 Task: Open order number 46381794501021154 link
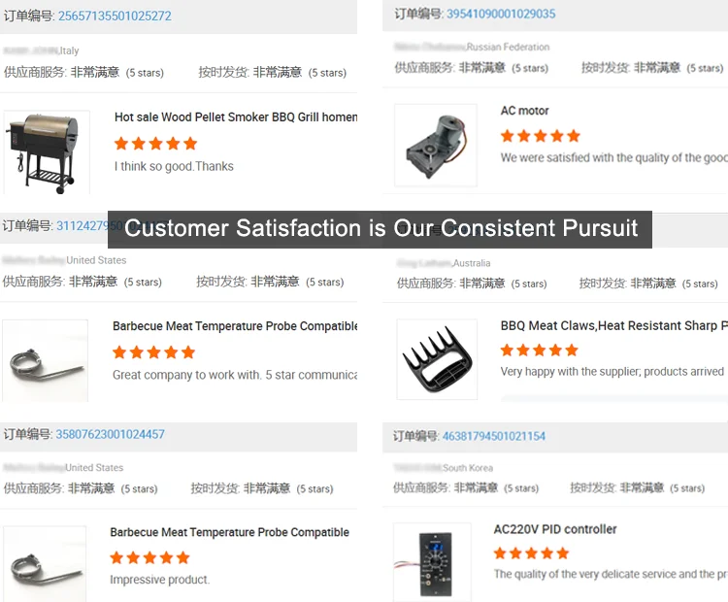point(493,436)
